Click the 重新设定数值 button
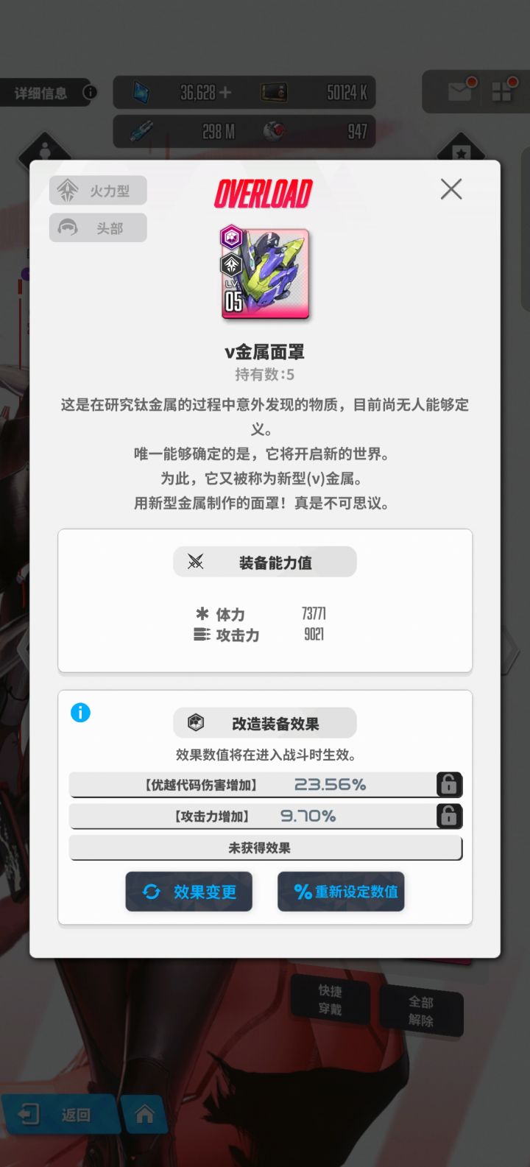 click(341, 892)
